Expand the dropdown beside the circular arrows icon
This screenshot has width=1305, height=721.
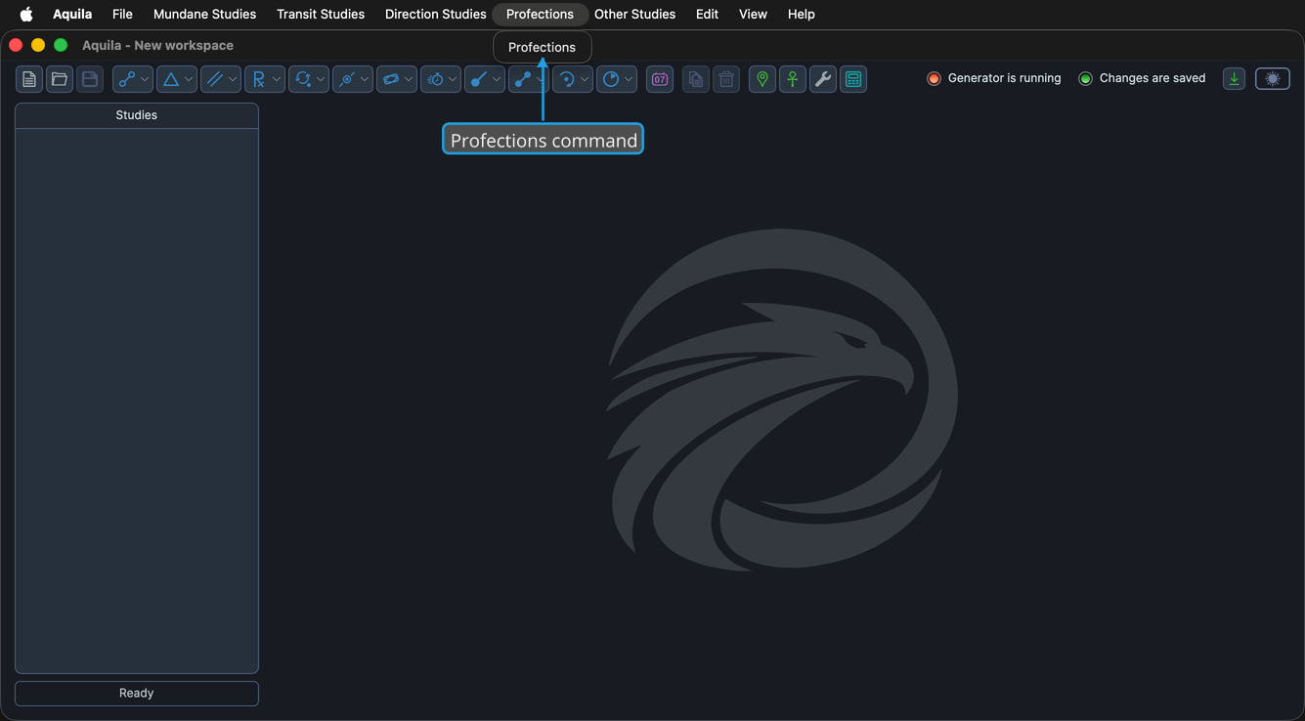[321, 79]
